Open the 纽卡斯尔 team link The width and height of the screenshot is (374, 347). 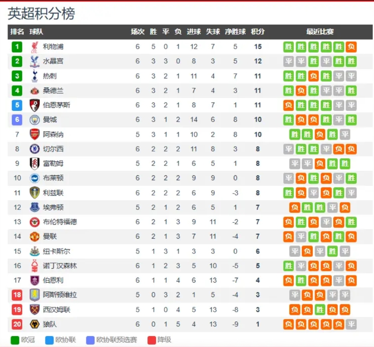tap(56, 251)
